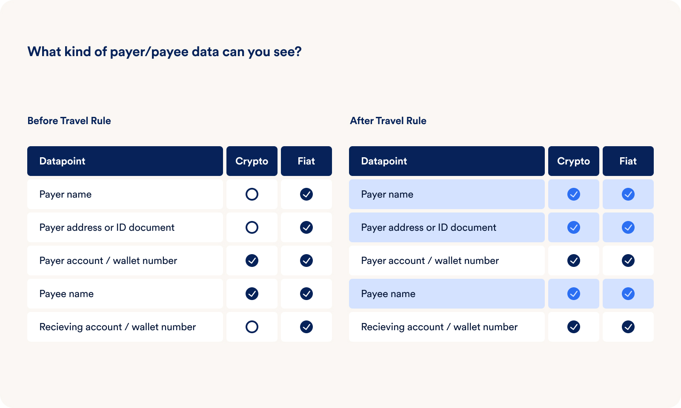681x408 pixels.
Task: Click the blue Fiat checkmark for Payee name after Travel Rule
Action: pyautogui.click(x=628, y=294)
